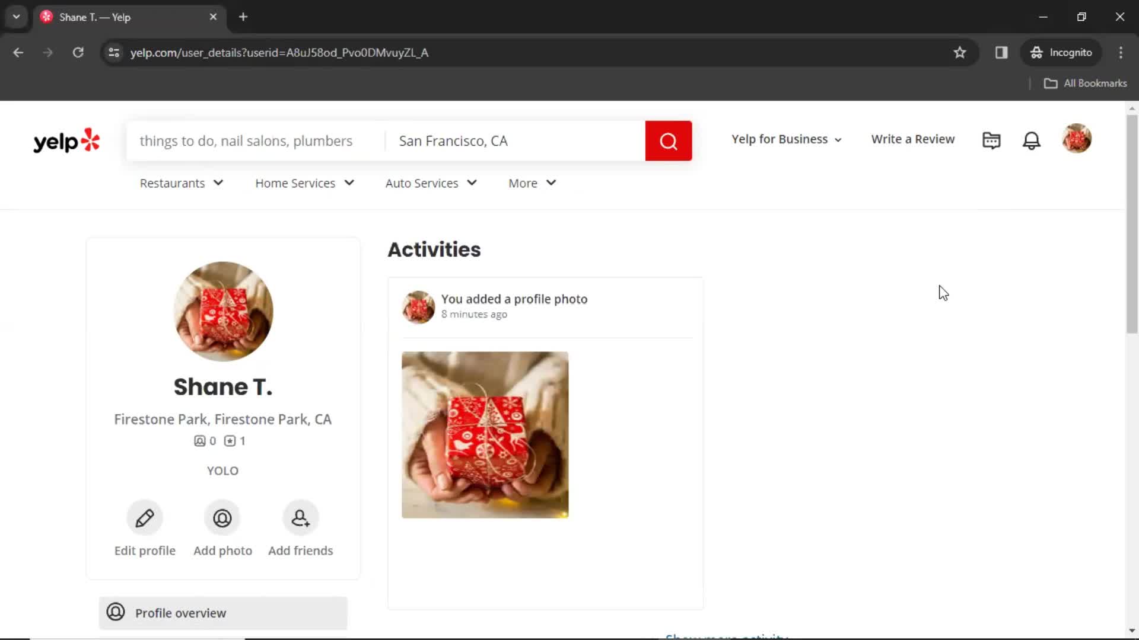This screenshot has width=1139, height=640.
Task: Expand the Restaurants dropdown menu
Action: coord(180,183)
